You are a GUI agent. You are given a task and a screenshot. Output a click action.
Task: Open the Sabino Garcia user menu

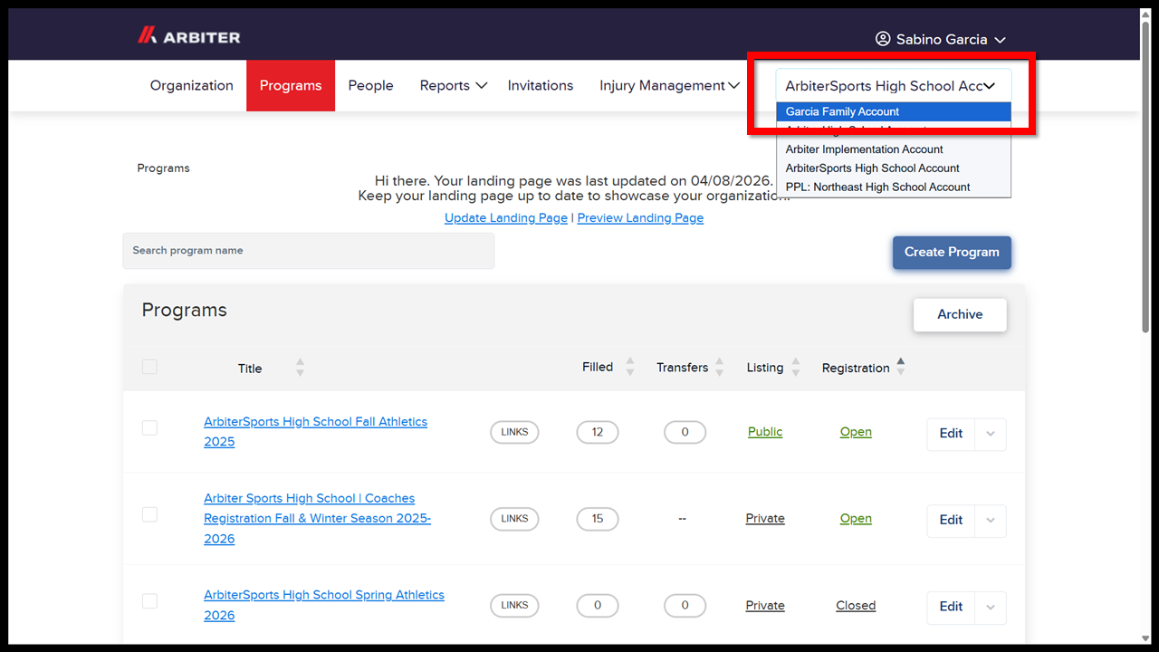941,39
